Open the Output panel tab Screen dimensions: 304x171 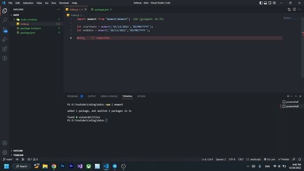pos(92,96)
